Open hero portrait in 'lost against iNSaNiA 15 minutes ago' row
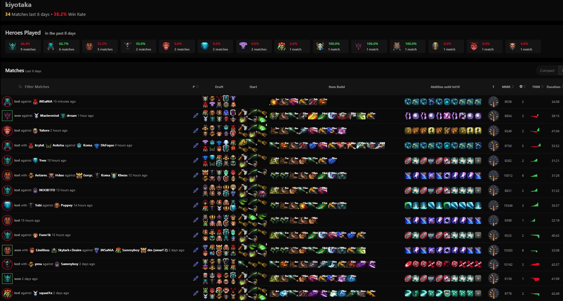 click(x=7, y=102)
